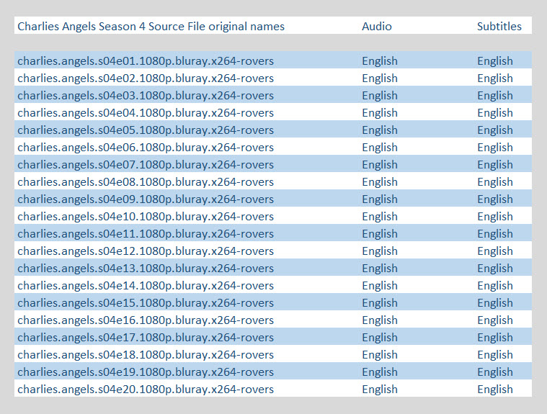This screenshot has width=547, height=414.
Task: Select file name charlies.angels.s04e19.1080p.bluray.x264-rovers
Action: click(x=146, y=372)
